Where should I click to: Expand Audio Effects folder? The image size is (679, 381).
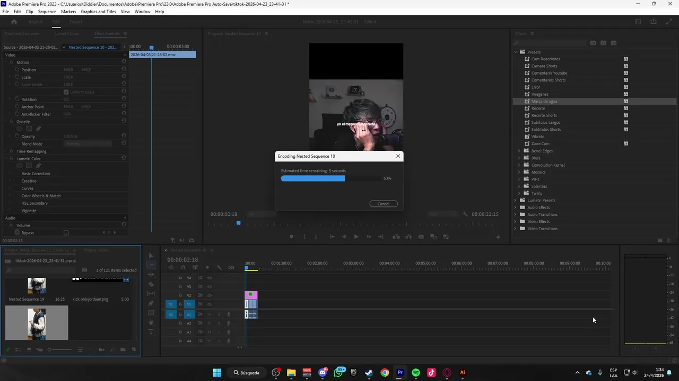click(x=516, y=207)
